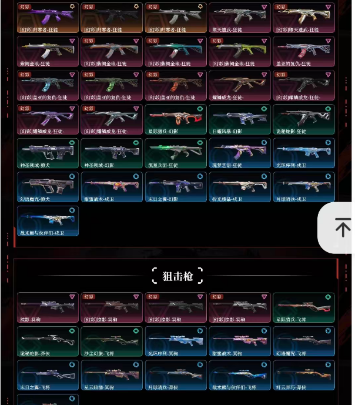Viewport: 355px width, 405px height.
Task: Open the 折光棱晶-戍卫 skin card
Action: click(x=240, y=187)
